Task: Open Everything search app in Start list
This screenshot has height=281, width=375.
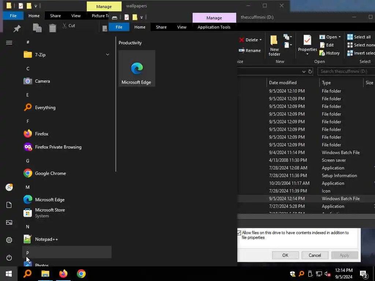Action: [67, 108]
